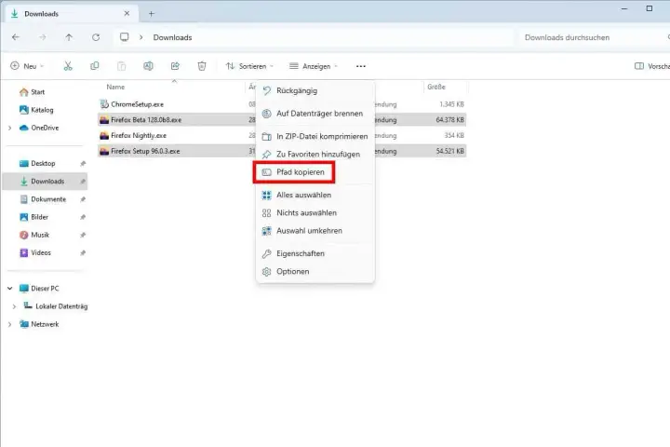The height and width of the screenshot is (447, 670).
Task: Click the pin icon beside Videos
Action: coord(83,252)
